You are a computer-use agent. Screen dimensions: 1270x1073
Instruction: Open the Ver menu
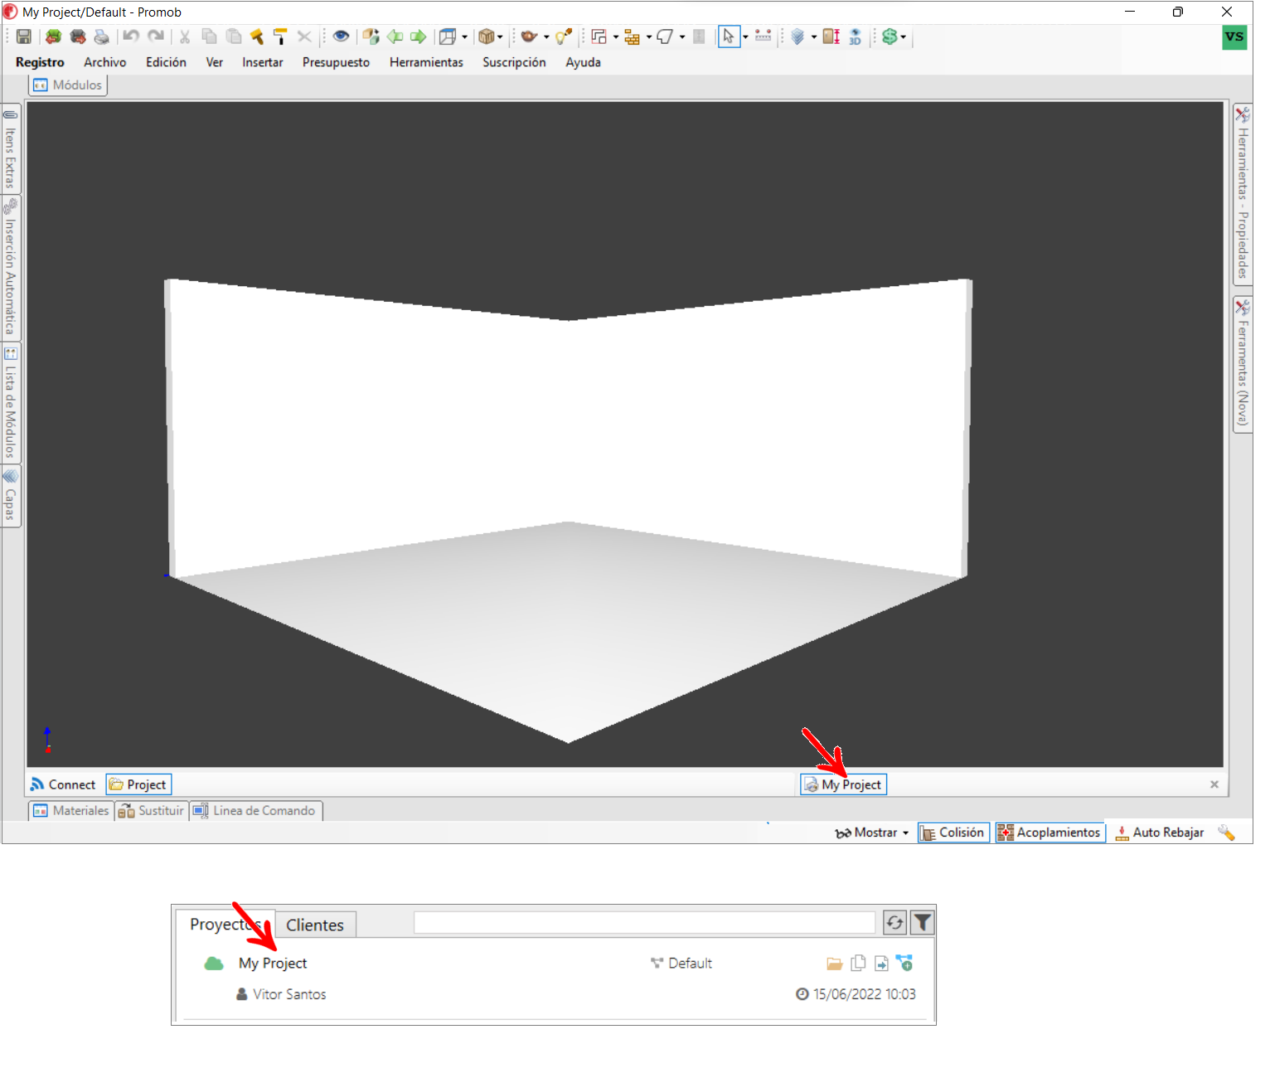(215, 62)
